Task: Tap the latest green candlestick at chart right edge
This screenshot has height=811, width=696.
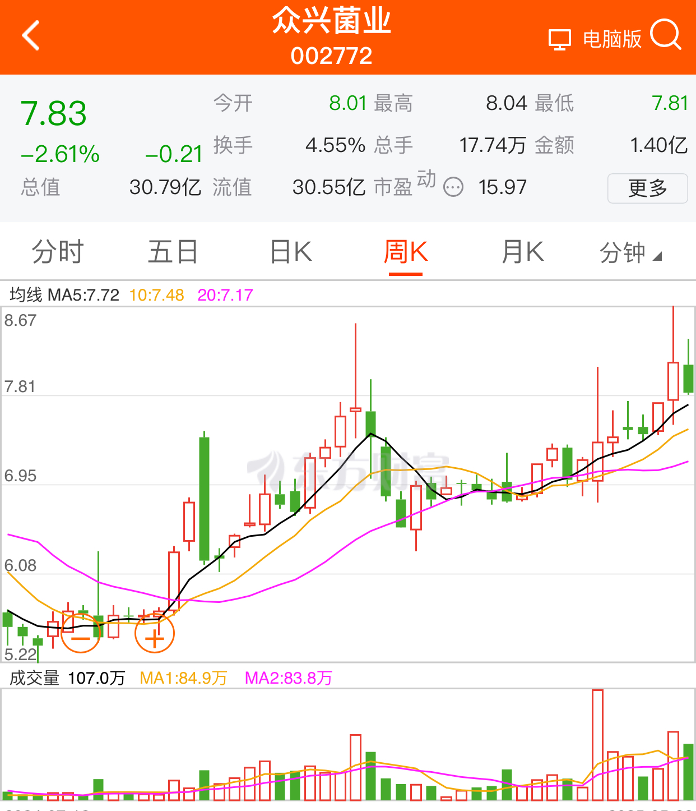Action: [x=688, y=378]
